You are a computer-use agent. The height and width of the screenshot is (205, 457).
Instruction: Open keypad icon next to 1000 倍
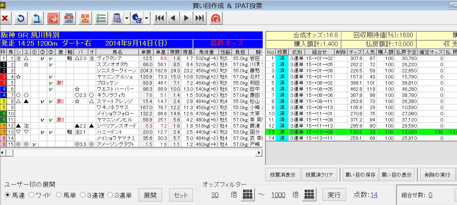(x=310, y=195)
